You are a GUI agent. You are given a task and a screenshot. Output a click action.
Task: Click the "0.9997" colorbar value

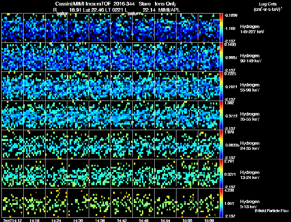click(231, 58)
